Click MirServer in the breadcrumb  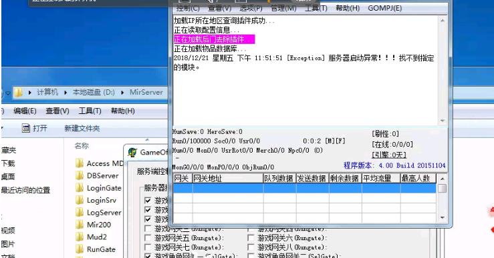(146, 92)
